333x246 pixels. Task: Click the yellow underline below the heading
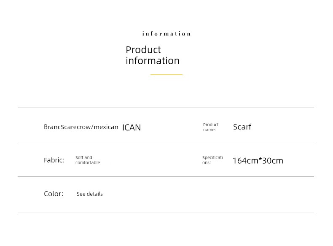click(x=166, y=75)
